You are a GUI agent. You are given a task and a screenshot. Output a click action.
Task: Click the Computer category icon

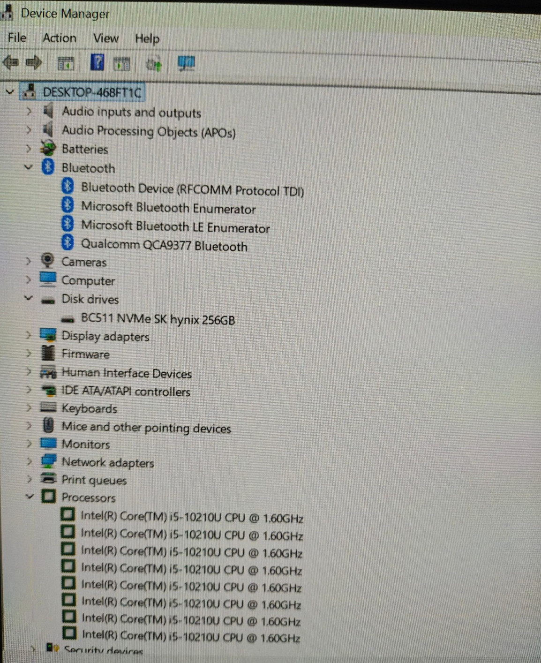(48, 279)
